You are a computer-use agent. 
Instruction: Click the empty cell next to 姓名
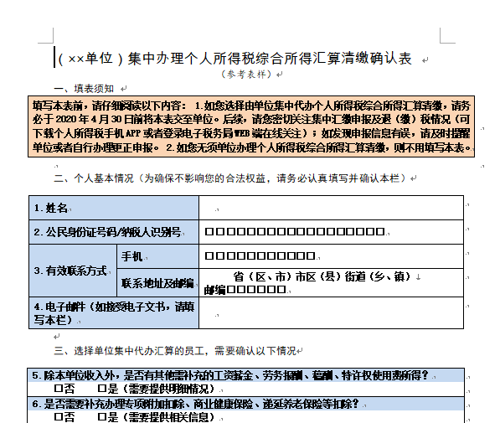(331, 208)
